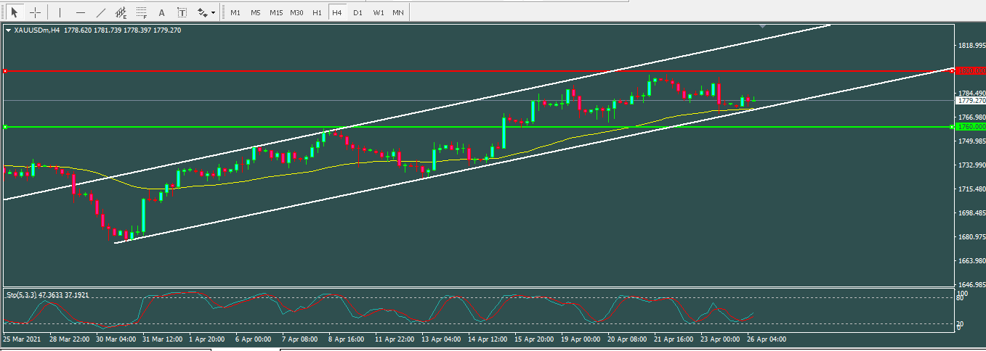Click the M30 timeframe button
986x351 pixels.
coord(296,12)
